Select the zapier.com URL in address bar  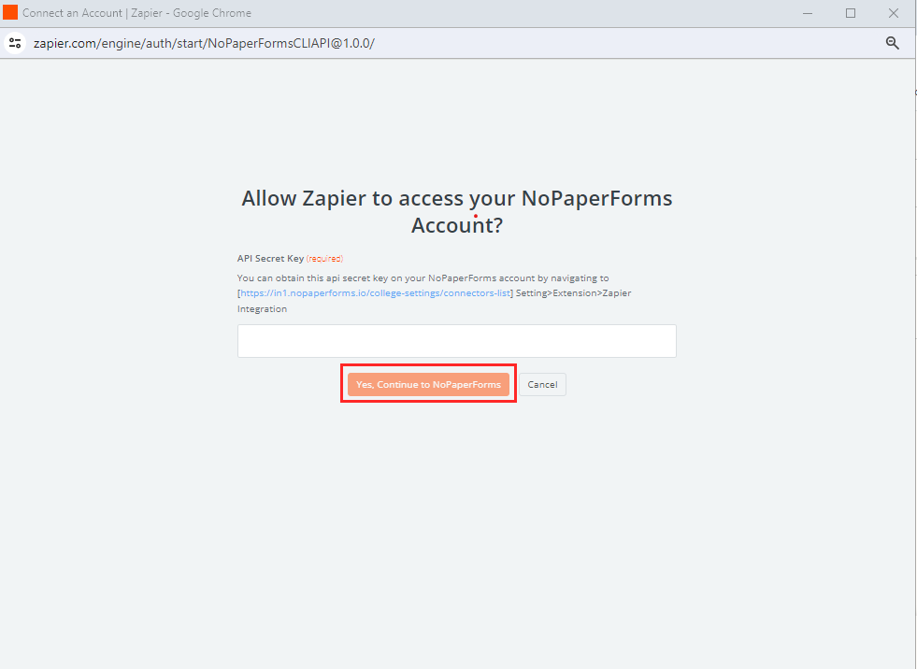tap(204, 43)
